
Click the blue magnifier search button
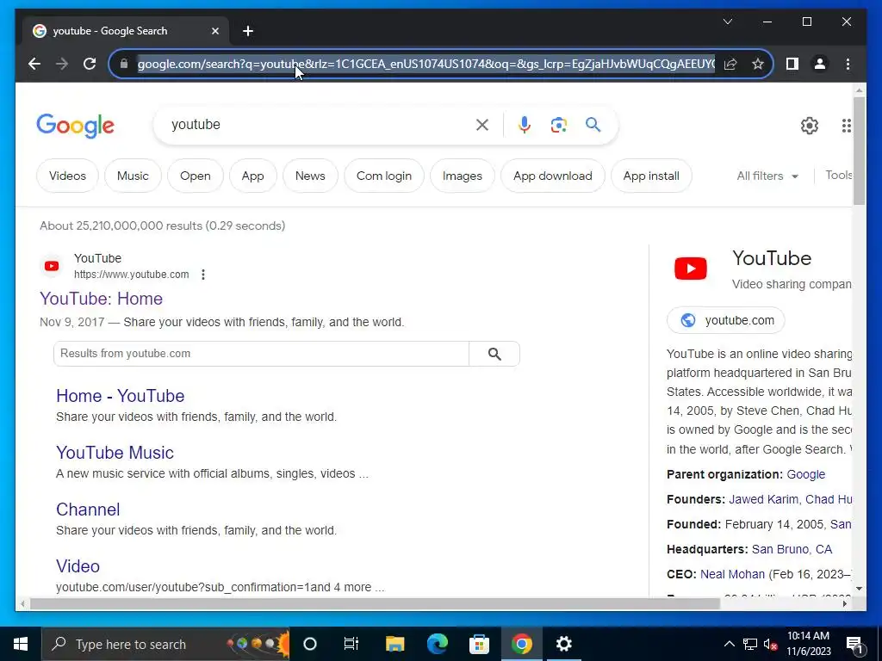click(593, 125)
